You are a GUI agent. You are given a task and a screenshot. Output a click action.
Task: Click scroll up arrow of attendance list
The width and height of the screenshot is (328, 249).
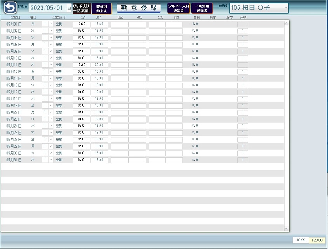pyautogui.click(x=286, y=23)
